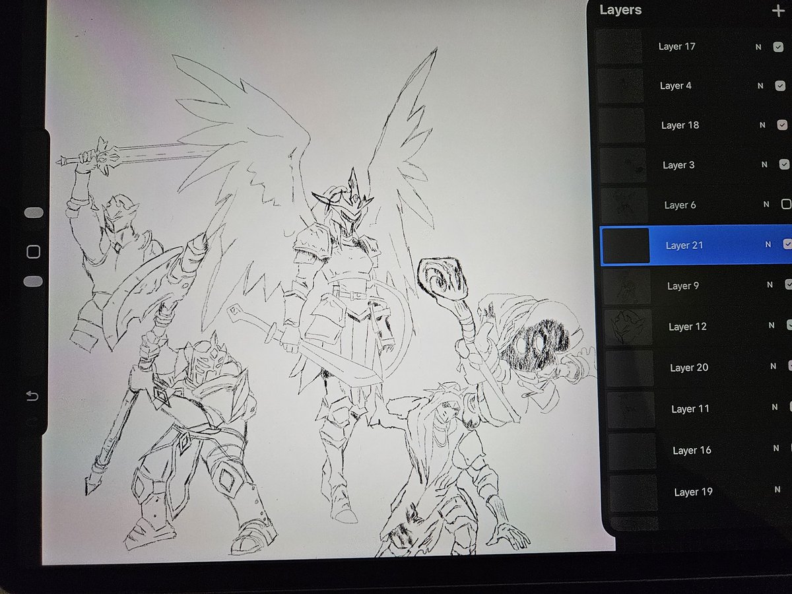Open blend mode N for Layer 6
This screenshot has height=594, width=792.
[x=766, y=205]
